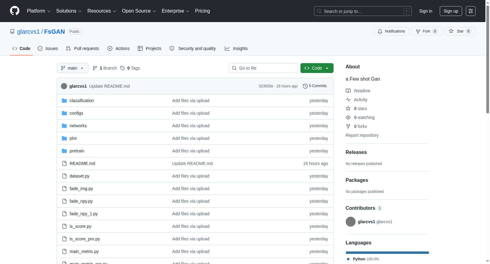The width and height of the screenshot is (490, 264).
Task: Click the book icon next to Readme
Action: [x=348, y=91]
